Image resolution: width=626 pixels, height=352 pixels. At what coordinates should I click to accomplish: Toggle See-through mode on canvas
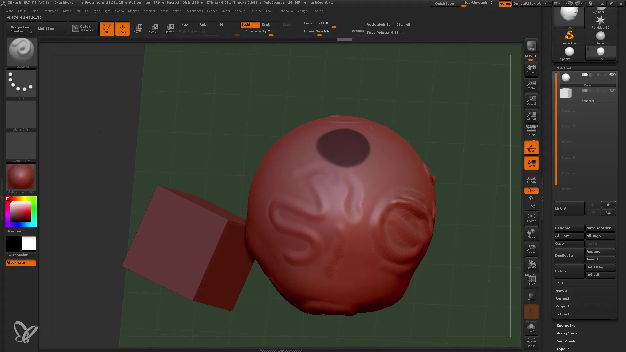click(479, 3)
